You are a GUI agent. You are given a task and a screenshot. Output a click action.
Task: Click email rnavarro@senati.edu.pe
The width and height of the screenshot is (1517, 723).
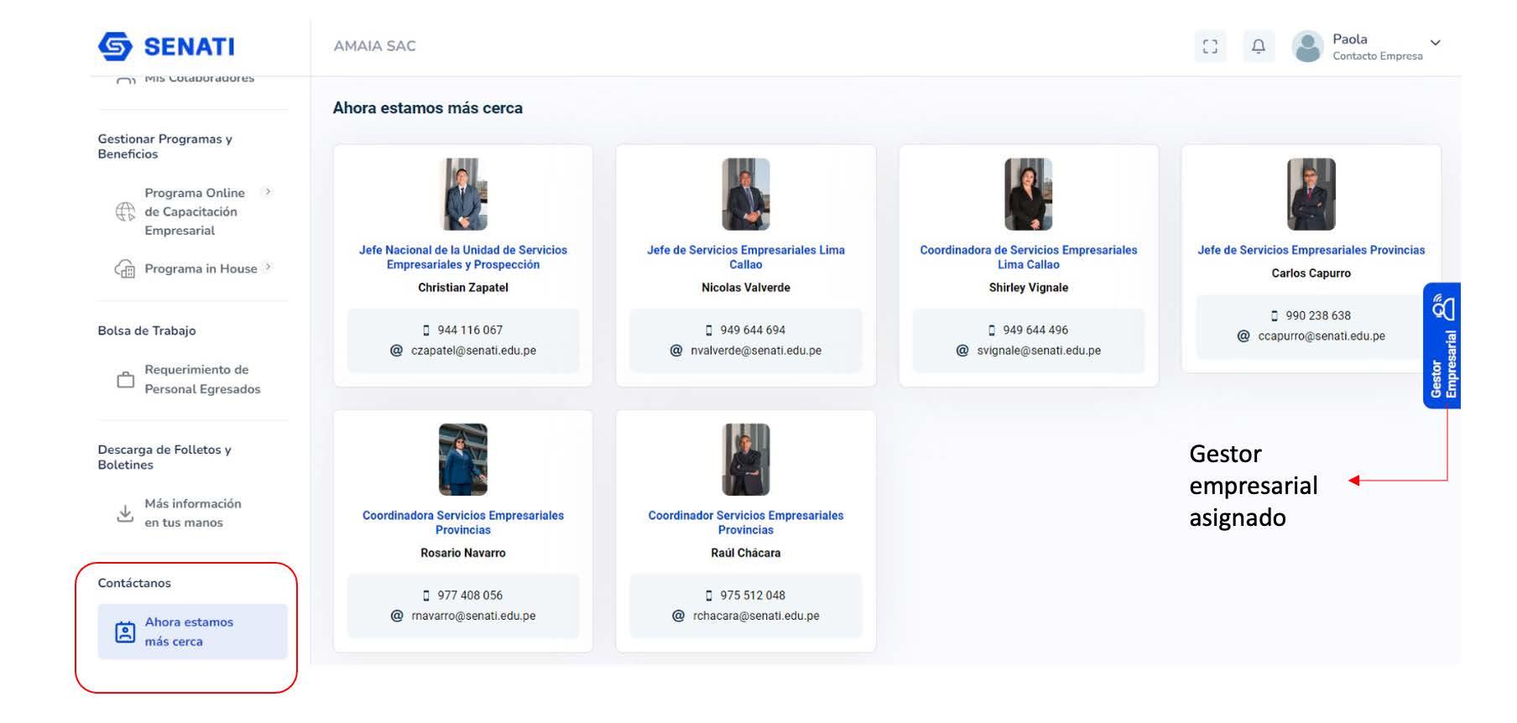click(473, 616)
